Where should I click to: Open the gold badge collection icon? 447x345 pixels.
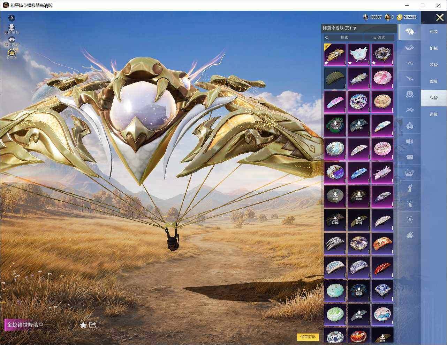12,54
